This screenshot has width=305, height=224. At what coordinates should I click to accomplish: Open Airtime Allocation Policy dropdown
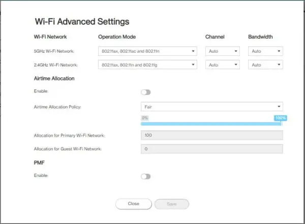tap(212, 107)
